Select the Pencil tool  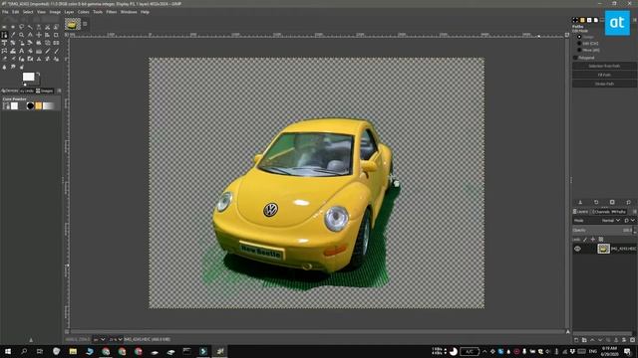click(48, 51)
